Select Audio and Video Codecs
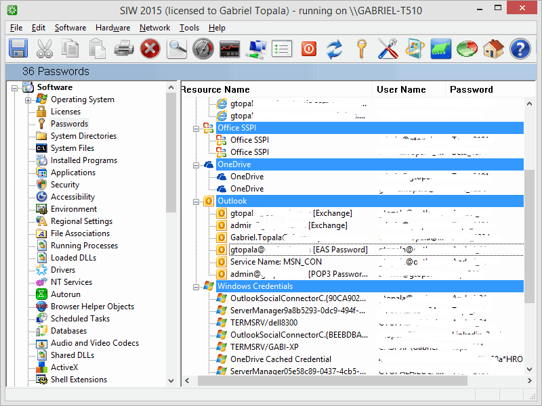542x406 pixels. [x=95, y=343]
